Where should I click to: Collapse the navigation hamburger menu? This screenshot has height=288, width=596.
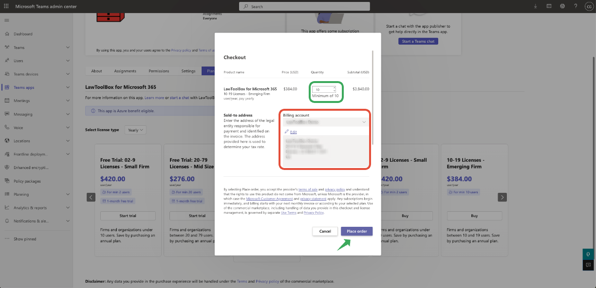pyautogui.click(x=6, y=20)
